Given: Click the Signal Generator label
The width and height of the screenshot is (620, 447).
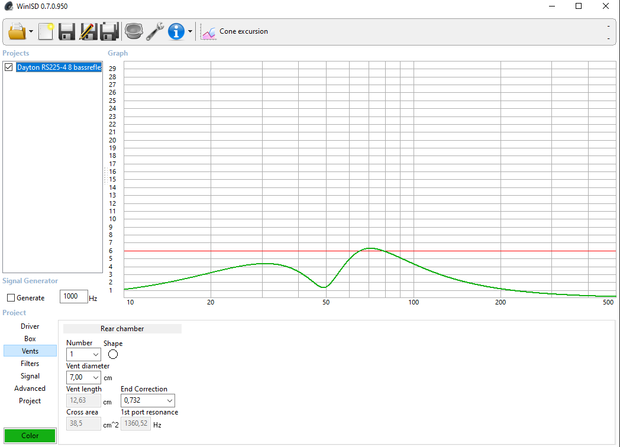Looking at the screenshot, I should coord(30,281).
